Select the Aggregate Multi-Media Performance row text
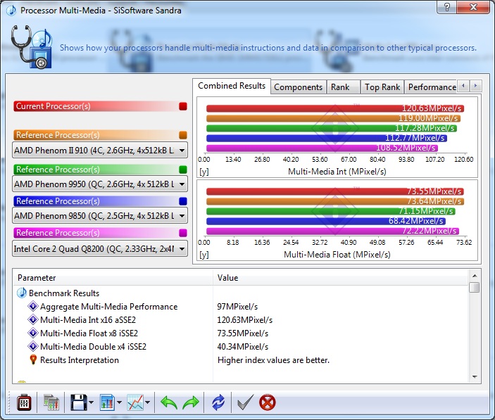 (108, 307)
